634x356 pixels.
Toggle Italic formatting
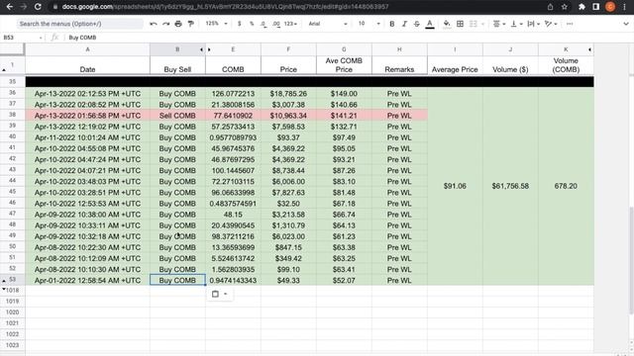pos(404,24)
